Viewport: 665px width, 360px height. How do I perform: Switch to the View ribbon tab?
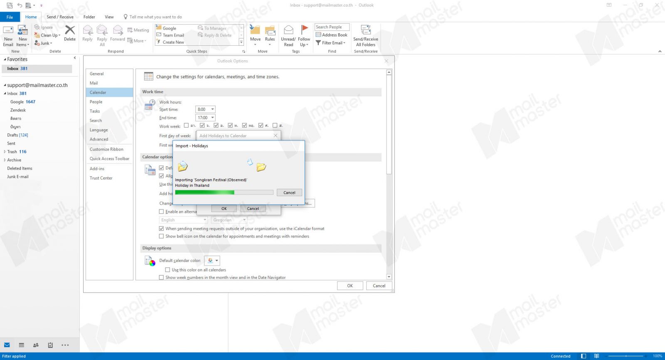[109, 17]
